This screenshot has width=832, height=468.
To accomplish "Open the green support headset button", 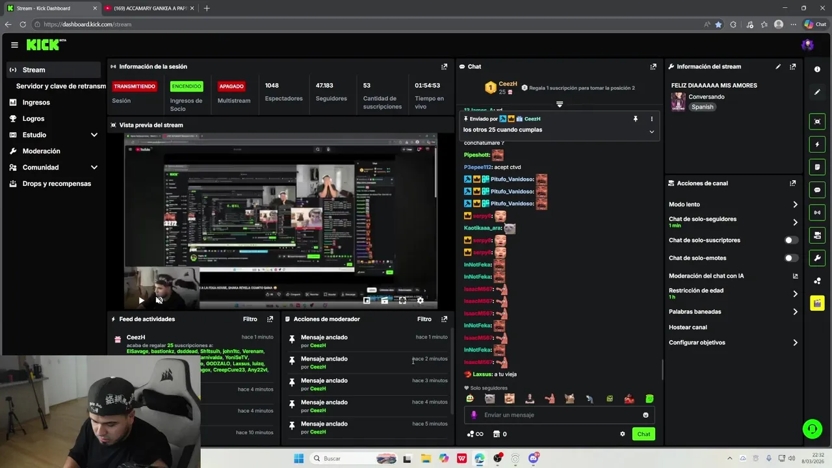I will click(x=812, y=428).
